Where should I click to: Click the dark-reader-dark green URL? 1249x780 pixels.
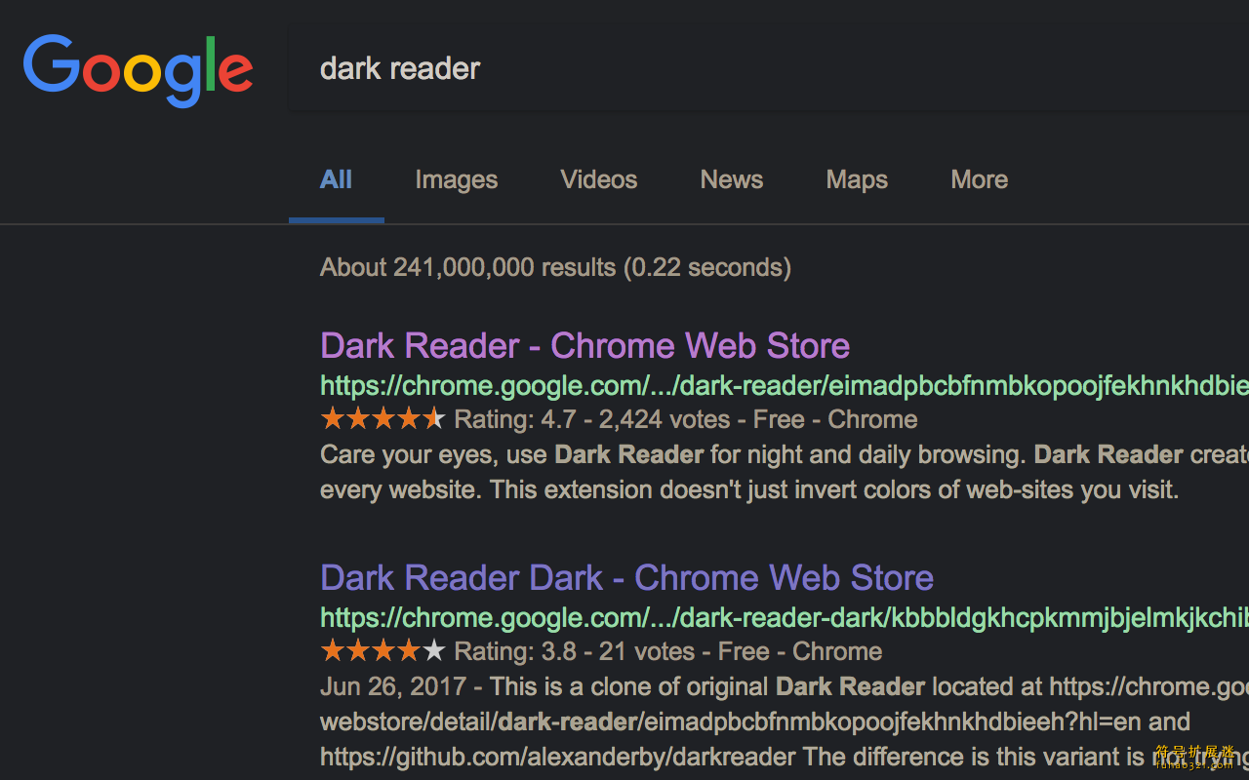tap(785, 618)
